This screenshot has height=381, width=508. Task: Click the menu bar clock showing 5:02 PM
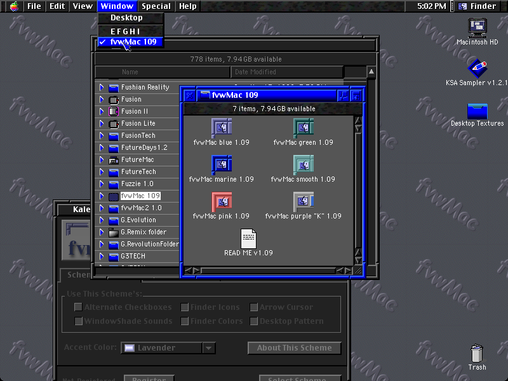(432, 6)
